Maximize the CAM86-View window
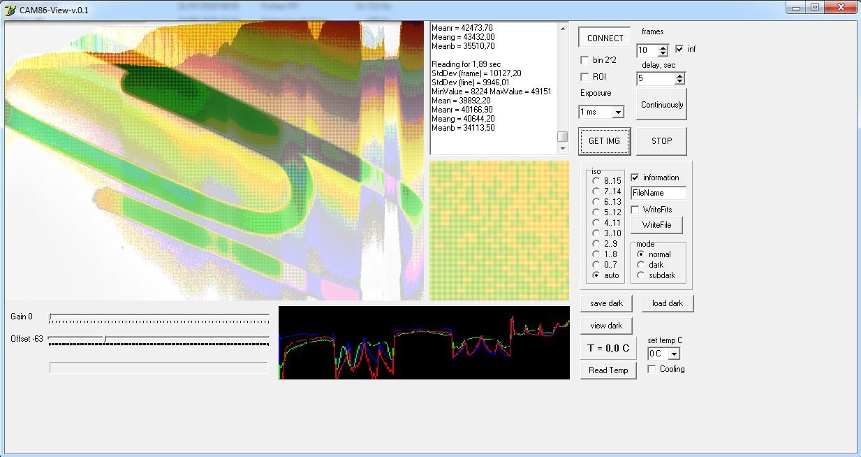The width and height of the screenshot is (861, 457). coord(814,8)
